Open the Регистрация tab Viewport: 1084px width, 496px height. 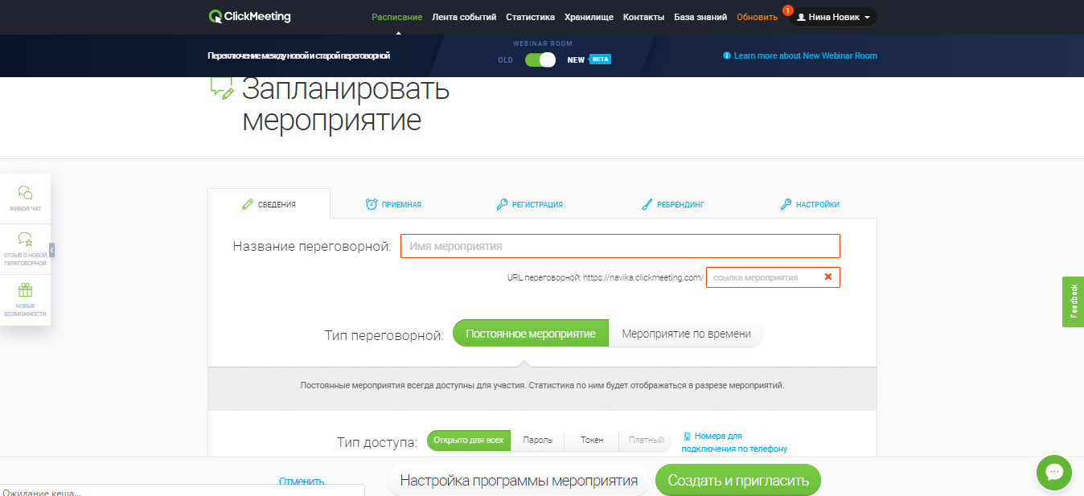pyautogui.click(x=530, y=204)
